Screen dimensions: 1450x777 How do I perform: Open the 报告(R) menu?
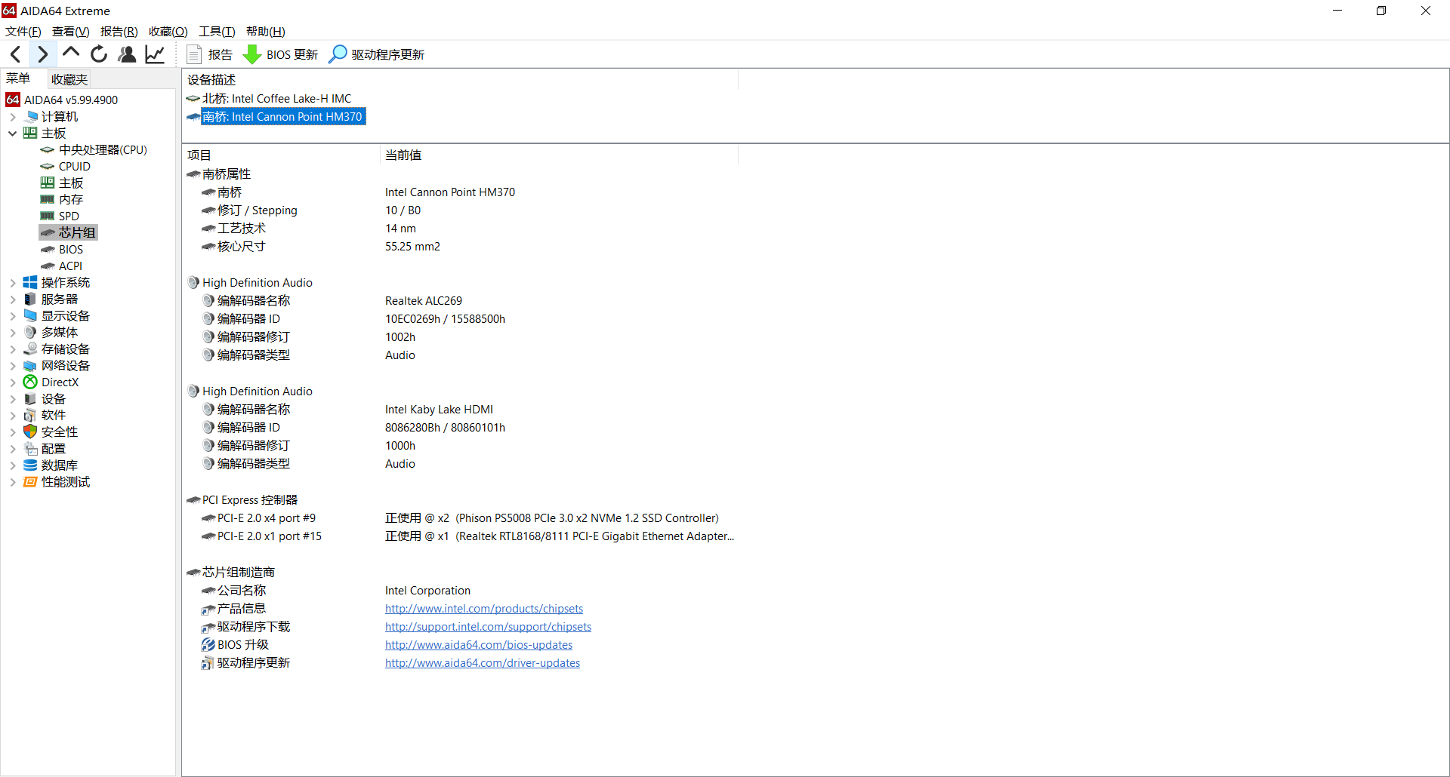[119, 32]
